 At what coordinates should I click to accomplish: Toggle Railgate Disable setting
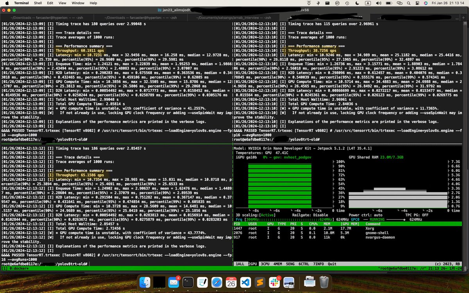tap(309, 215)
